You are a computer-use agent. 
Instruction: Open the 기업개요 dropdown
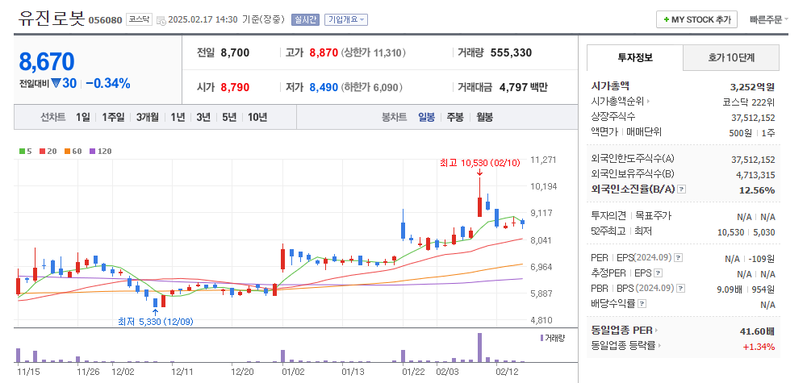(x=347, y=19)
